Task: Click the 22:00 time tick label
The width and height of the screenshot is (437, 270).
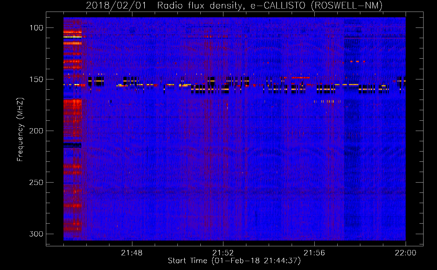Action: (x=406, y=253)
